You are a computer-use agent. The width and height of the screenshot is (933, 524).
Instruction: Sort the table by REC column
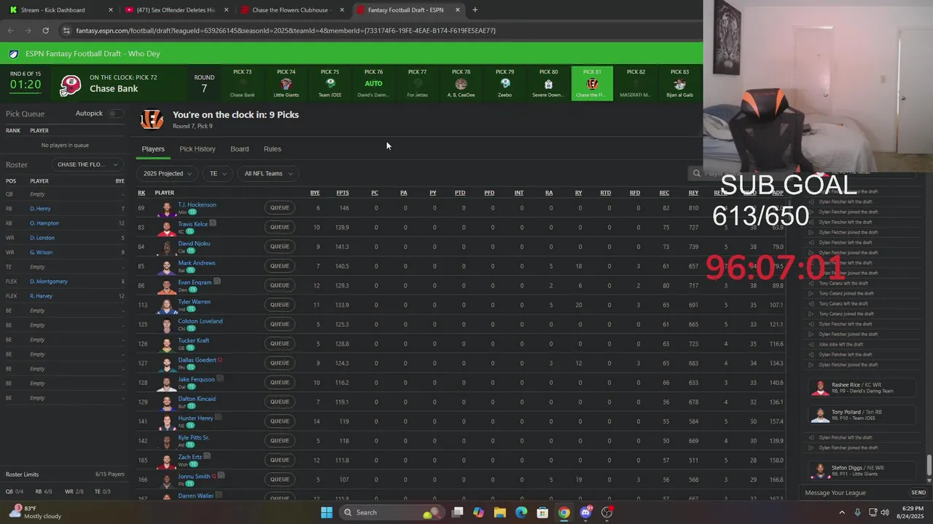[664, 193]
